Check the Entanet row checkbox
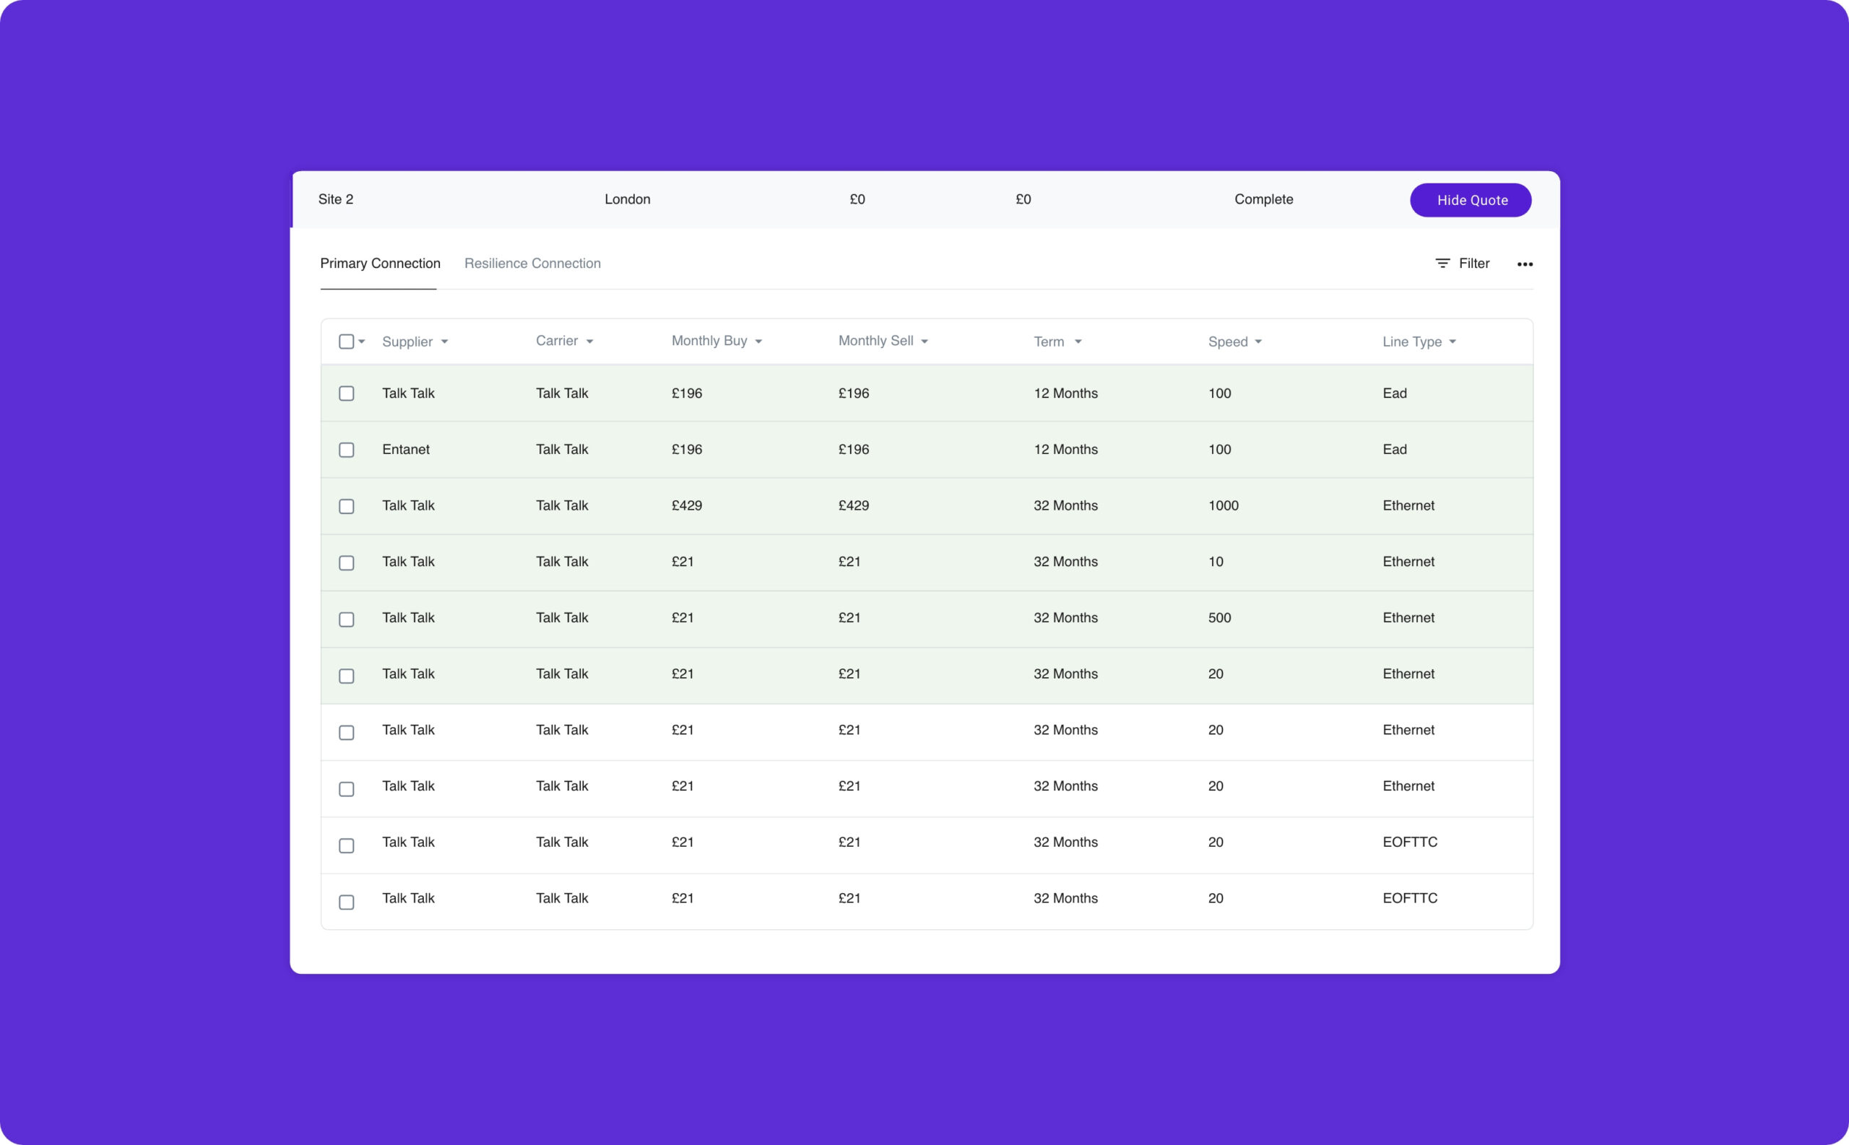The height and width of the screenshot is (1145, 1849). coord(346,450)
